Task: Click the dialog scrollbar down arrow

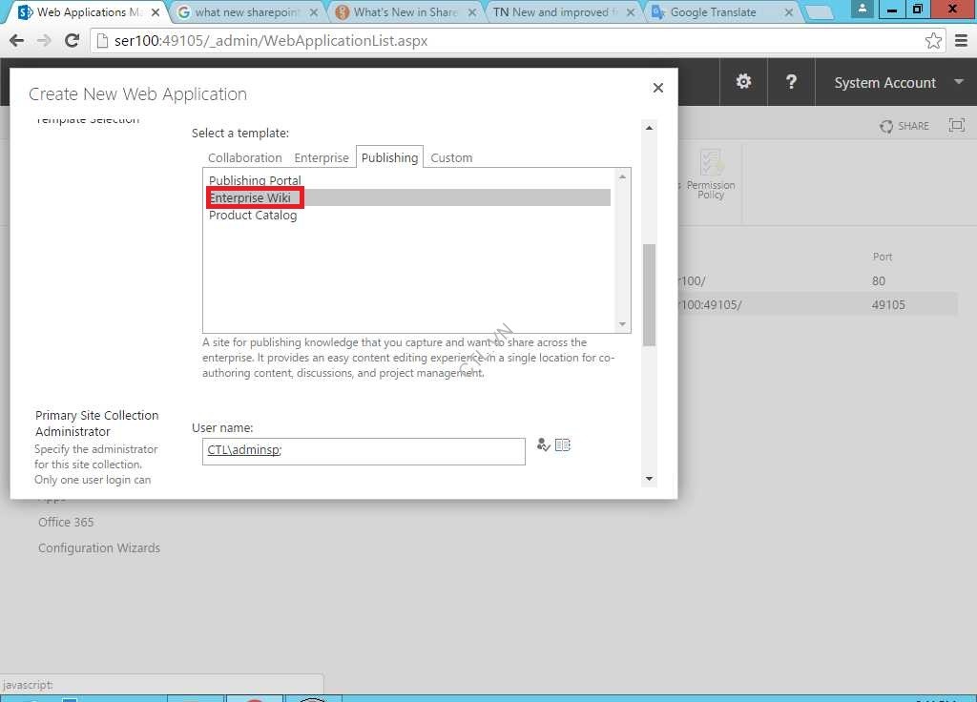Action: point(650,479)
